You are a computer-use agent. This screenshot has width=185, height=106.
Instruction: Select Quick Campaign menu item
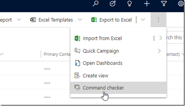[x=118, y=51]
